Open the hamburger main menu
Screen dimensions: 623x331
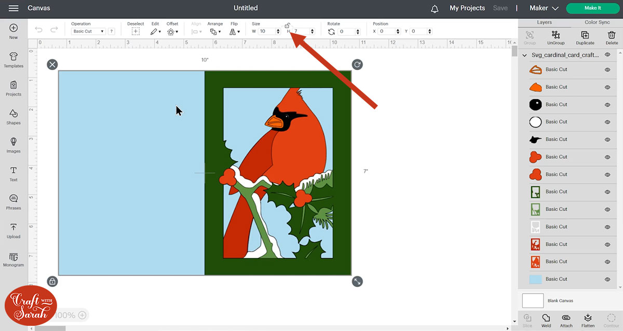tap(13, 8)
